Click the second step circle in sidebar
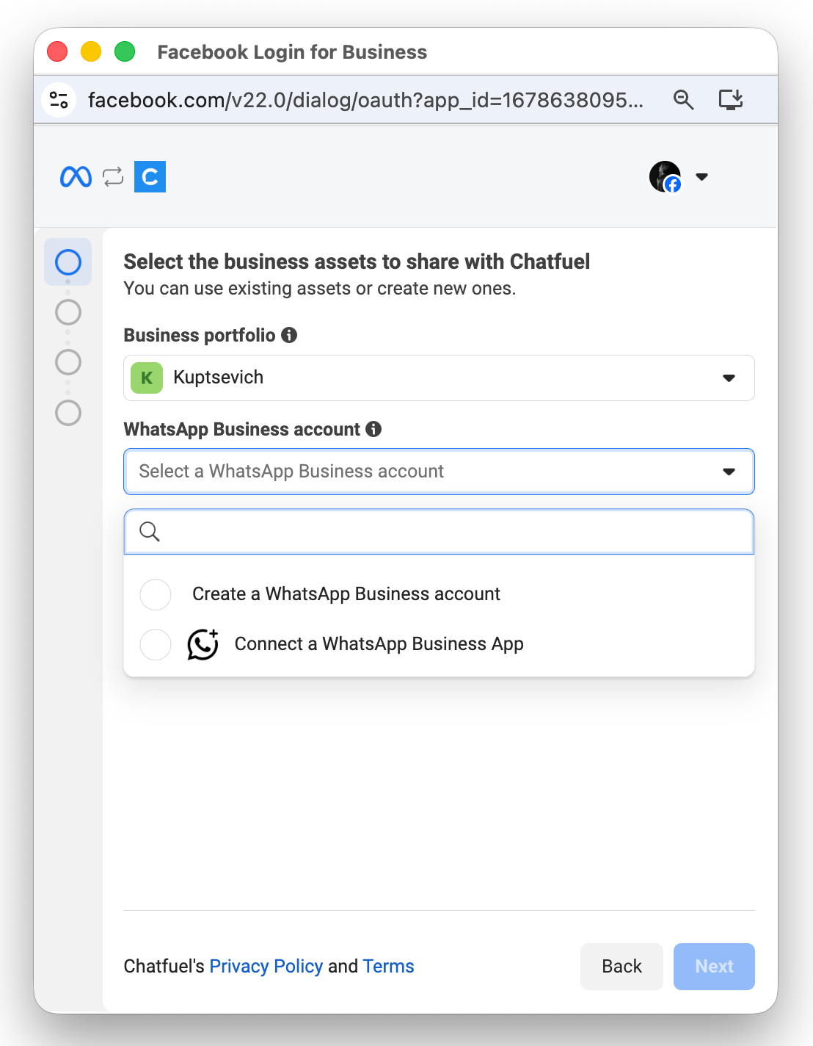Image resolution: width=813 pixels, height=1046 pixels. 68,312
